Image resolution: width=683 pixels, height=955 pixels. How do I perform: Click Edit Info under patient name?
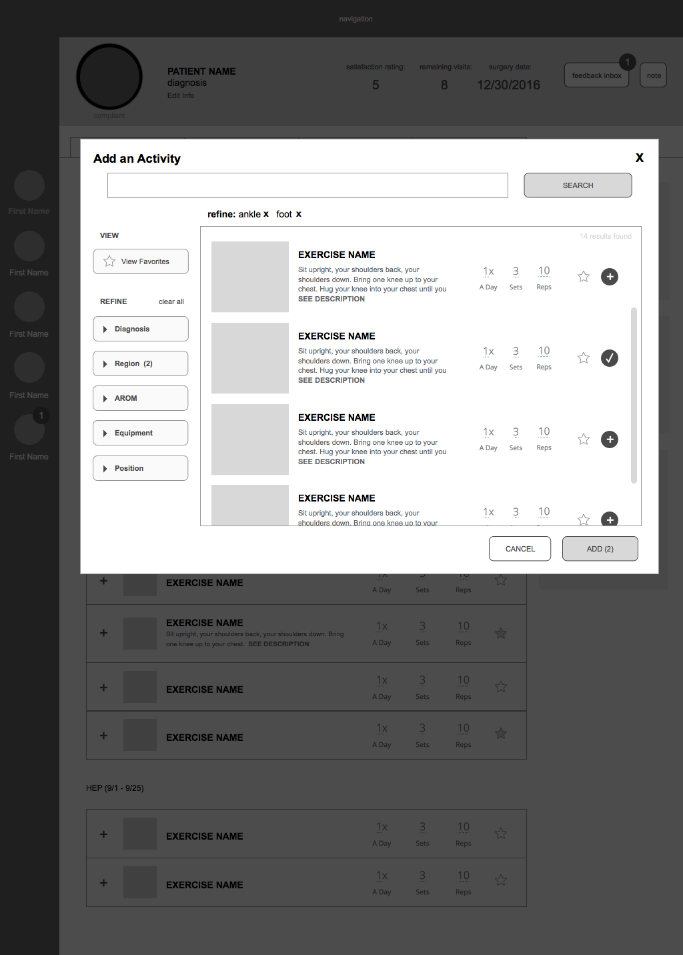181,95
